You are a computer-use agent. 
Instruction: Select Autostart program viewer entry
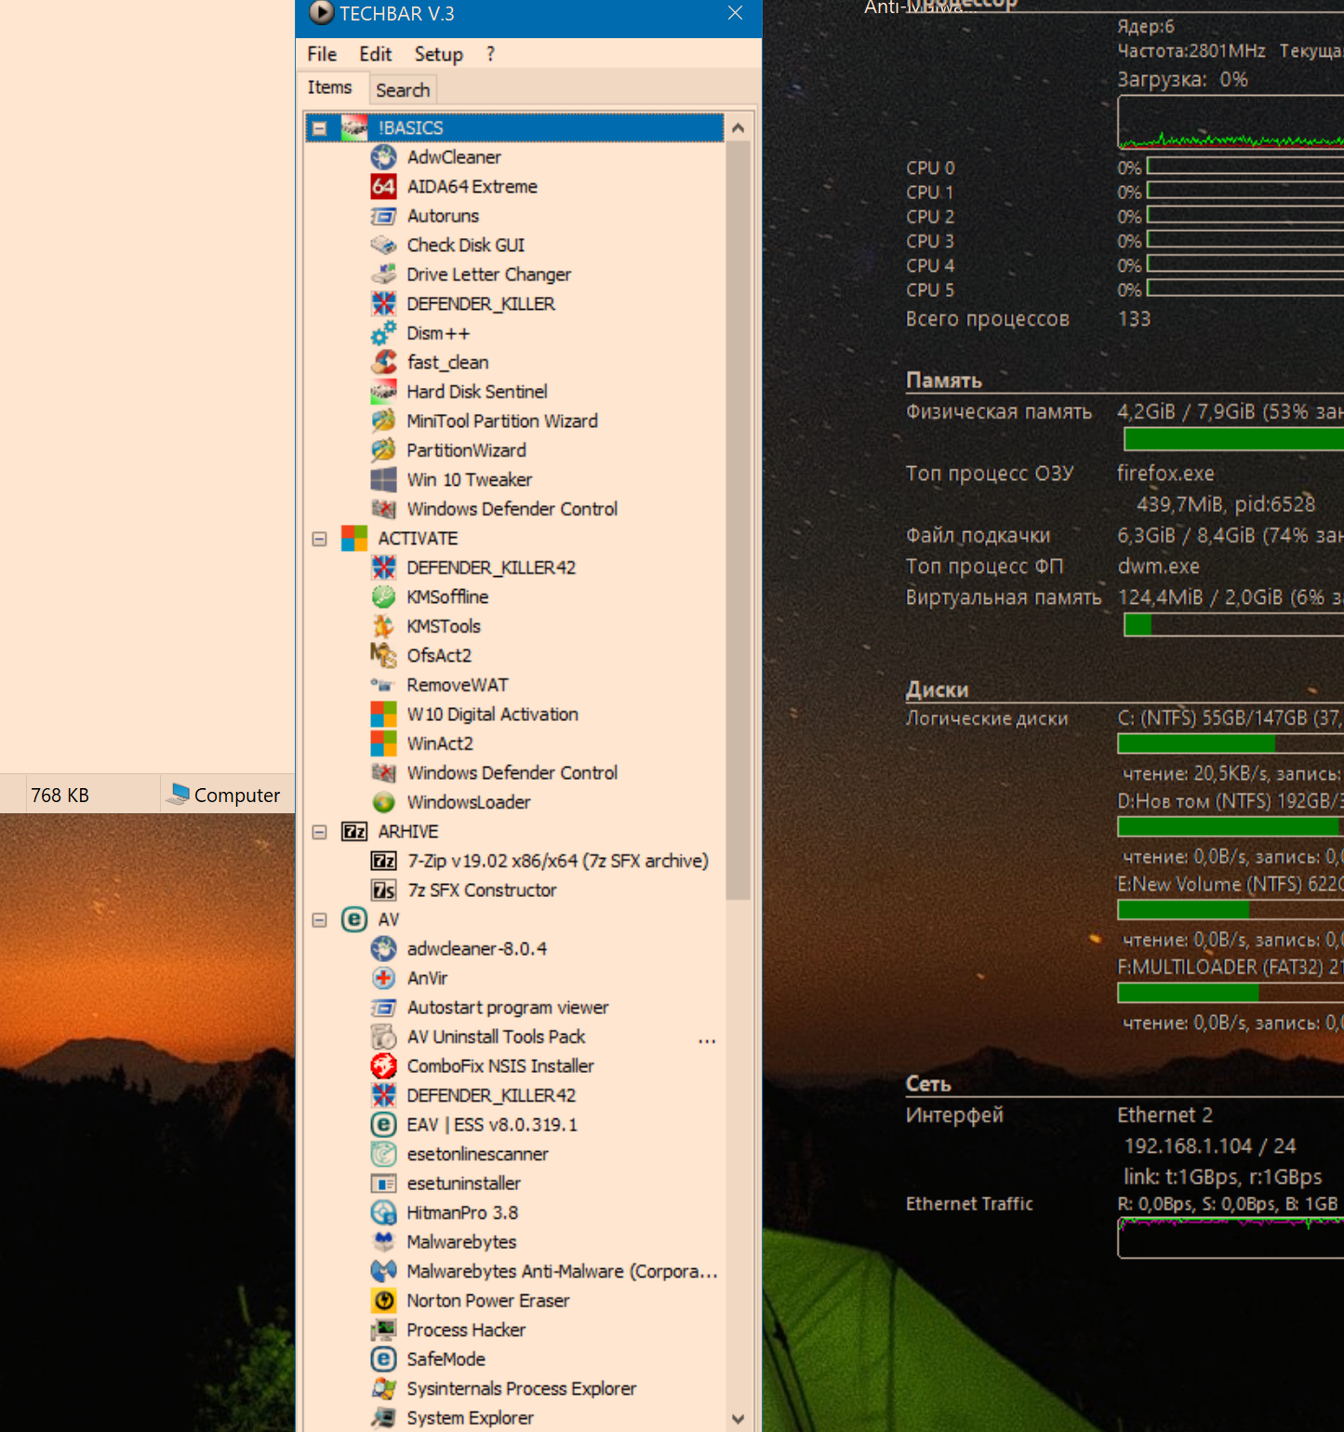(508, 1008)
